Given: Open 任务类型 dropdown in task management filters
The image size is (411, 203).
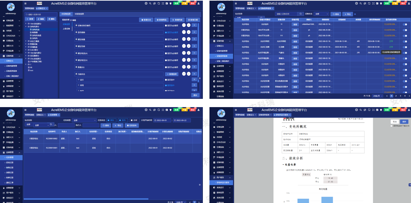Looking at the screenshot, I should click(84, 120).
